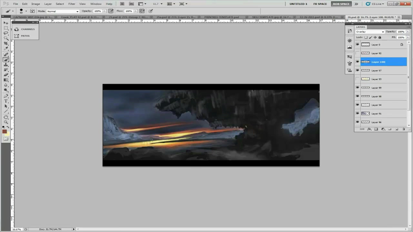Open the Brush panel toggle
The height and width of the screenshot is (232, 413).
32,11
